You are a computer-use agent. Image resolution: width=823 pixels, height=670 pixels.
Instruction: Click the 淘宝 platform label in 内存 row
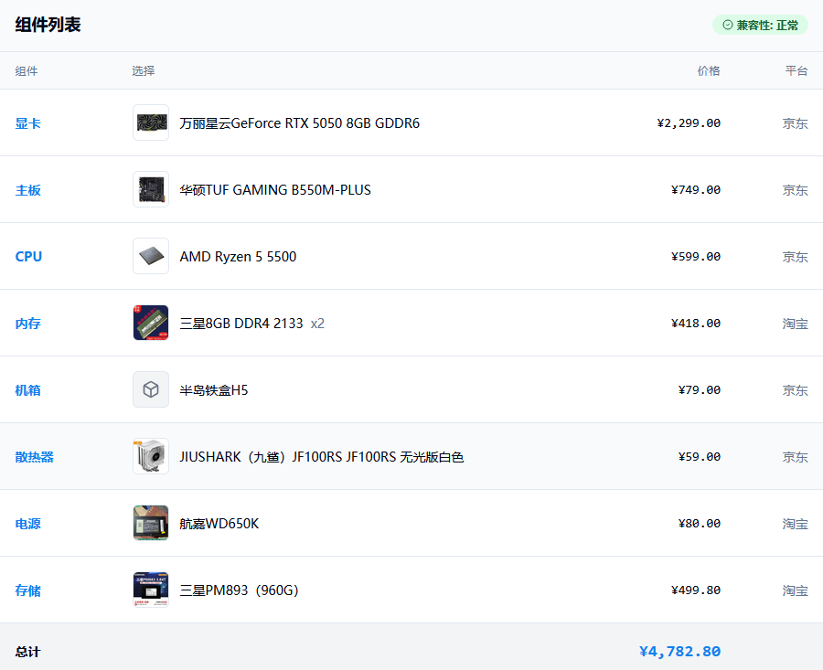click(x=796, y=324)
